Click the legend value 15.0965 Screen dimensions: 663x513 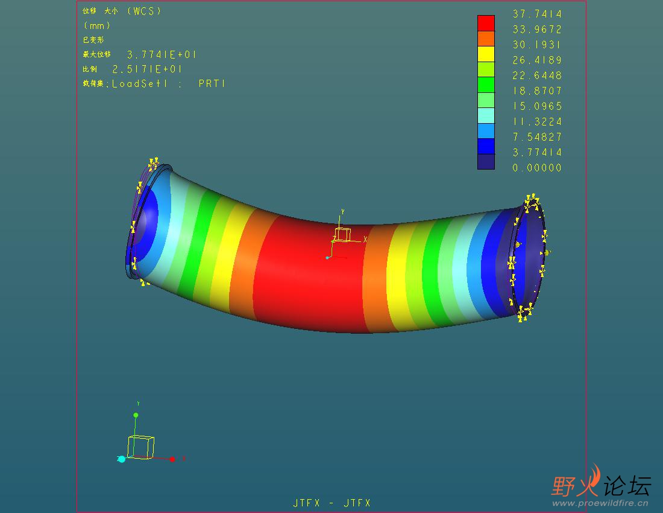(x=537, y=106)
